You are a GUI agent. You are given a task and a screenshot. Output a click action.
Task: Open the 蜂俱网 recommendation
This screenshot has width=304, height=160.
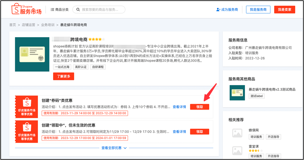pyautogui.click(x=254, y=130)
